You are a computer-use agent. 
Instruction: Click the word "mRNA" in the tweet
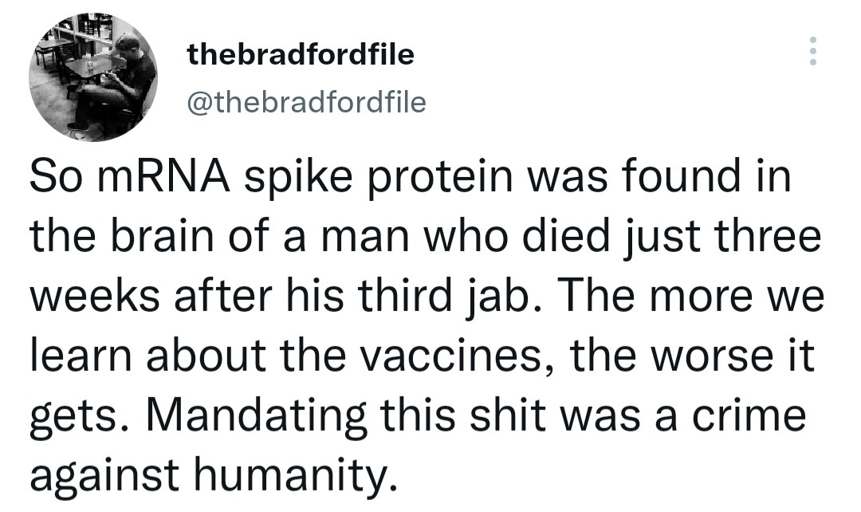(x=163, y=176)
